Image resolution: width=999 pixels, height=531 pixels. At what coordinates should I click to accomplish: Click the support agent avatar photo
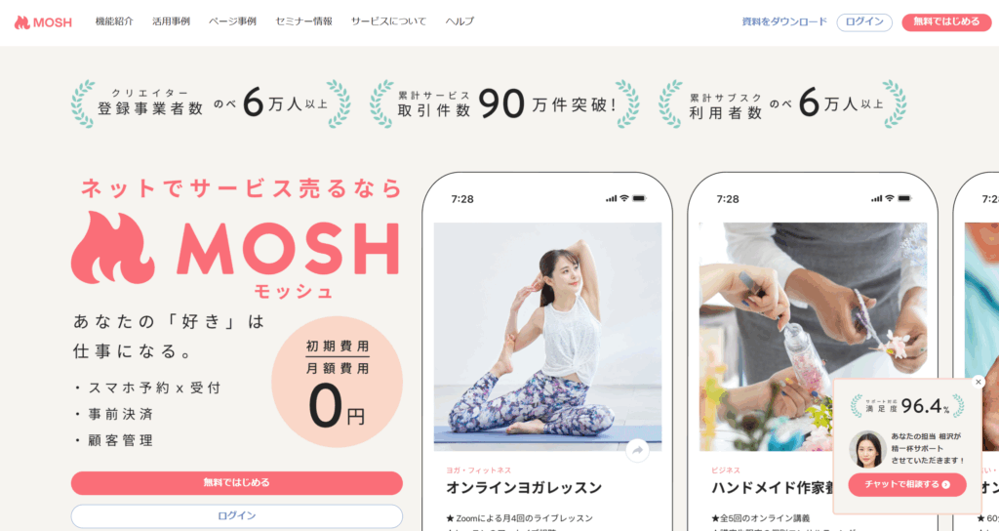[x=867, y=449]
